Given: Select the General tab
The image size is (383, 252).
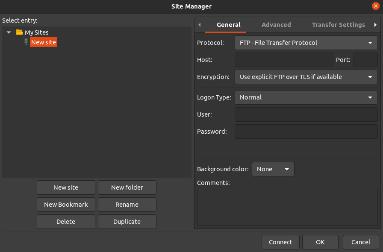Looking at the screenshot, I should [x=228, y=25].
